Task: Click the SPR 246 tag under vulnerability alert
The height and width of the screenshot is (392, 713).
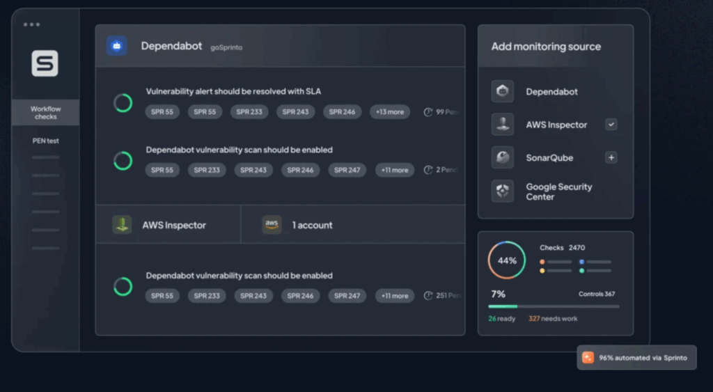Action: (342, 111)
